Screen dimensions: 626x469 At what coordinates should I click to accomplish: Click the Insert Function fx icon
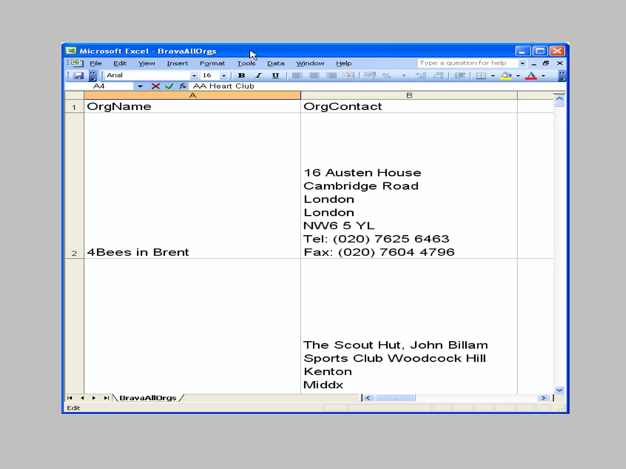[x=183, y=86]
